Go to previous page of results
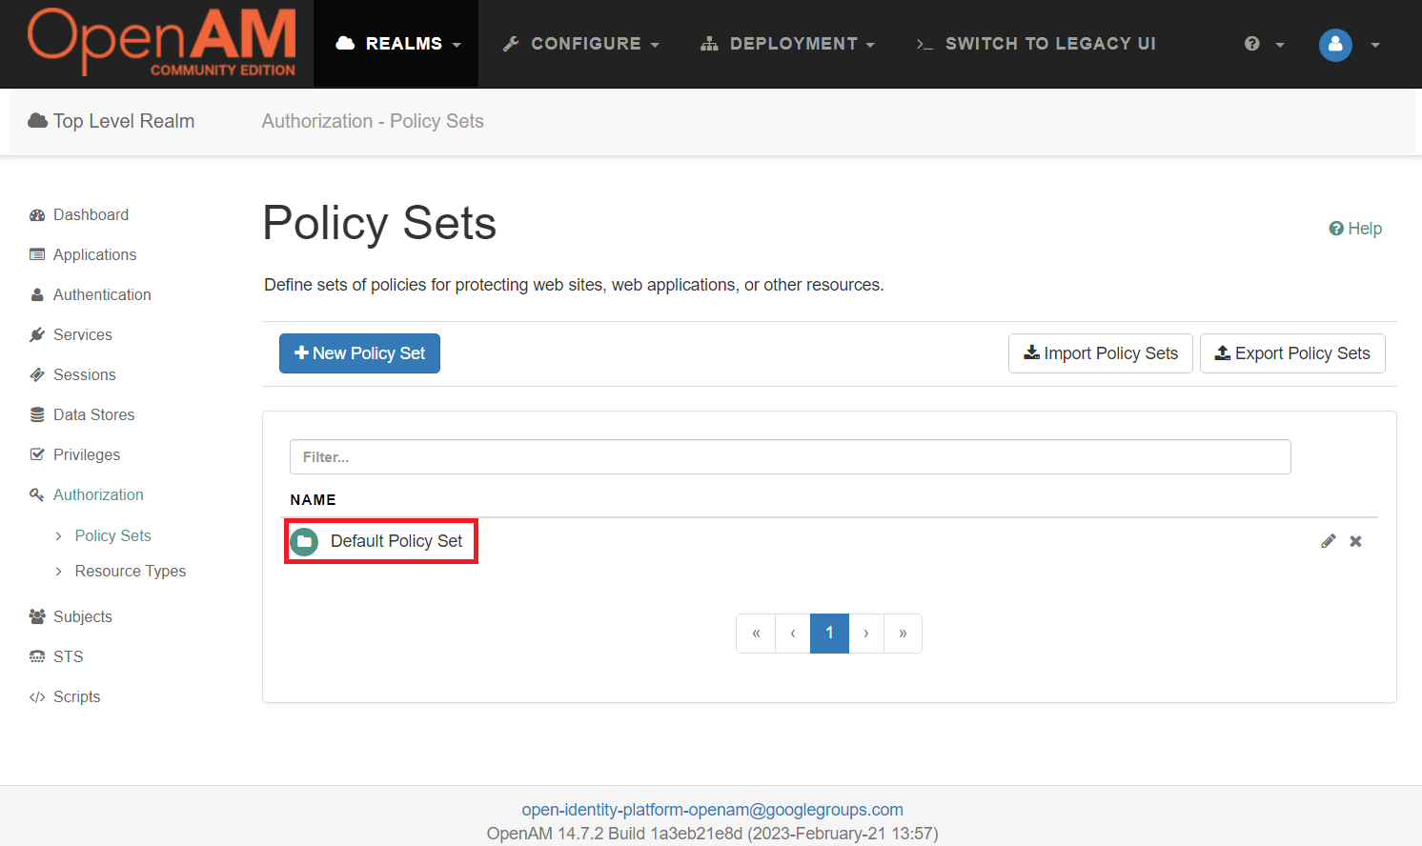1422x846 pixels. [793, 634]
